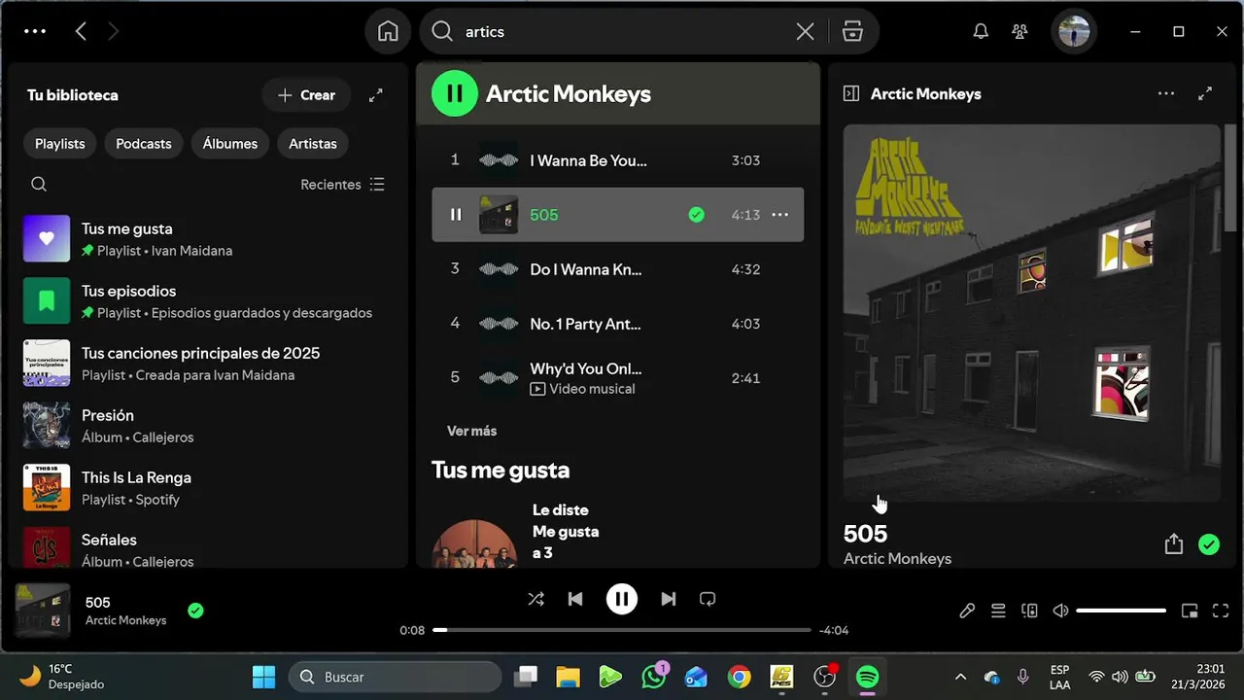
Task: Filter library by Artistas
Action: click(313, 143)
